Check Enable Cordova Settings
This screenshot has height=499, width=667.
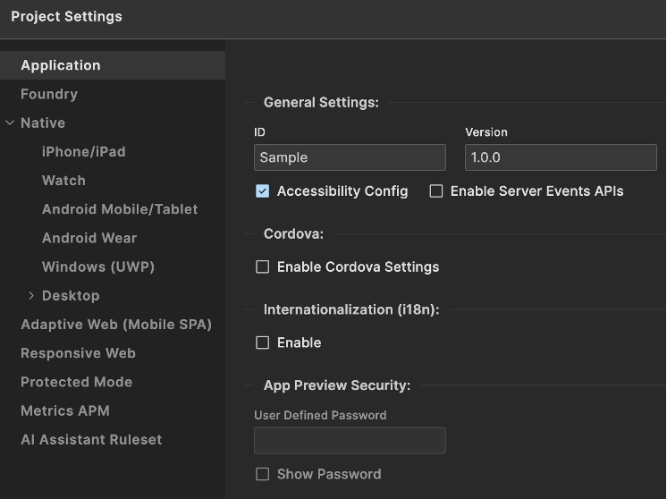point(263,266)
